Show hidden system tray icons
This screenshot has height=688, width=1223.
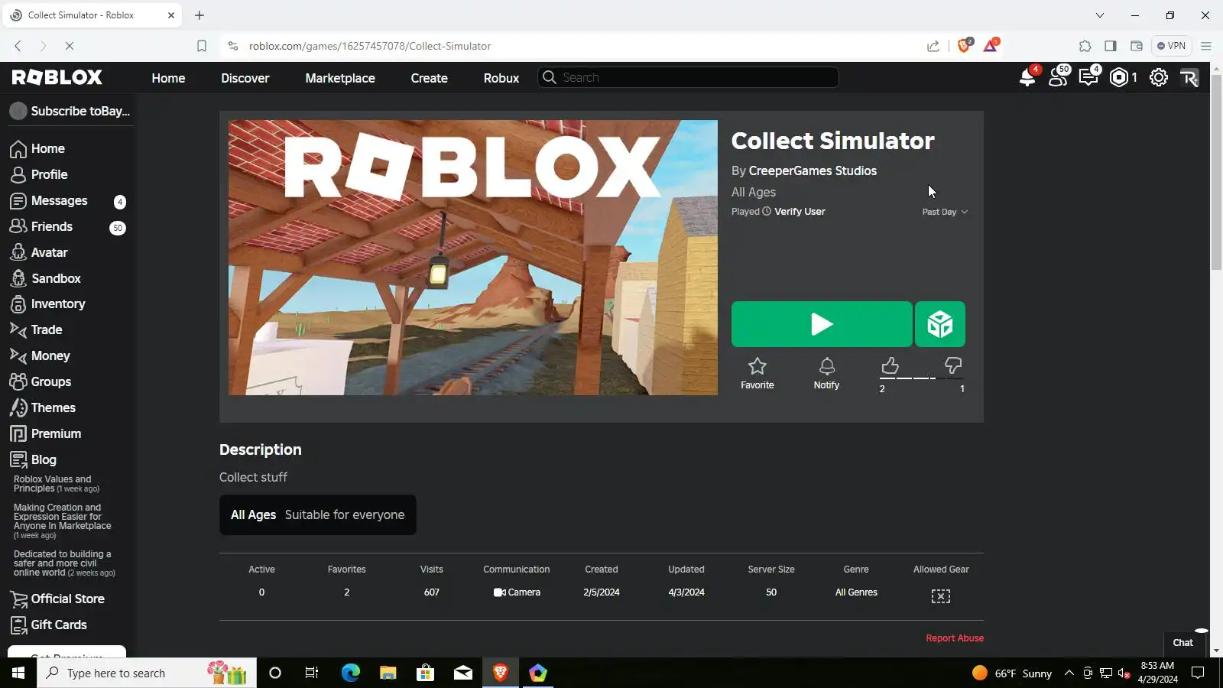[x=1069, y=673]
